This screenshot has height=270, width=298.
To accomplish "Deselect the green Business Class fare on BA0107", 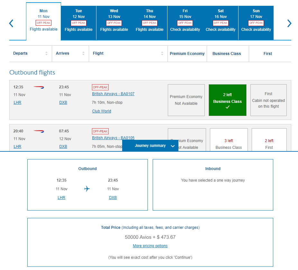I will coord(227,100).
